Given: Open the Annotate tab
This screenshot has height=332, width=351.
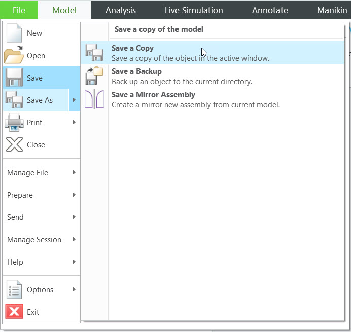Looking at the screenshot, I should click(x=270, y=10).
